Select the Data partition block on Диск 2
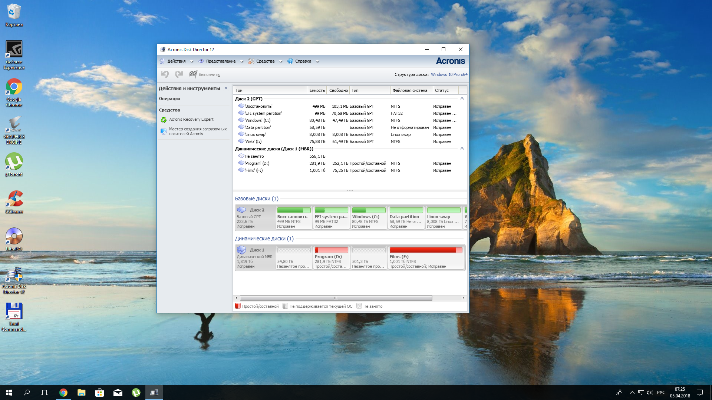712x400 pixels. click(x=406, y=218)
